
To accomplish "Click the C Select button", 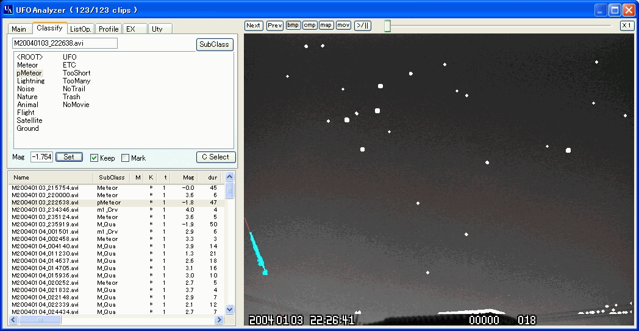I will (215, 157).
